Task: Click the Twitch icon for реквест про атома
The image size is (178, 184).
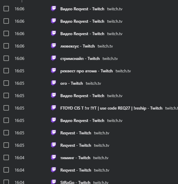Action: (x=53, y=71)
